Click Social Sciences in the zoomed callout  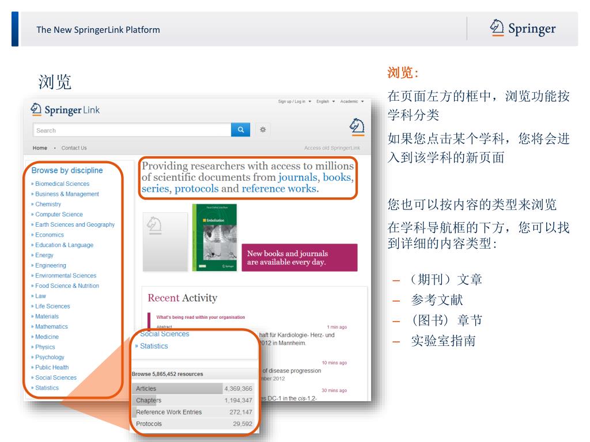tap(164, 334)
